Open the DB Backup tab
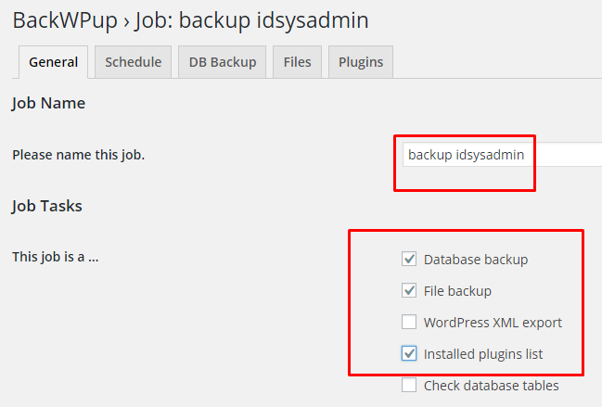The height and width of the screenshot is (407, 602). [223, 62]
